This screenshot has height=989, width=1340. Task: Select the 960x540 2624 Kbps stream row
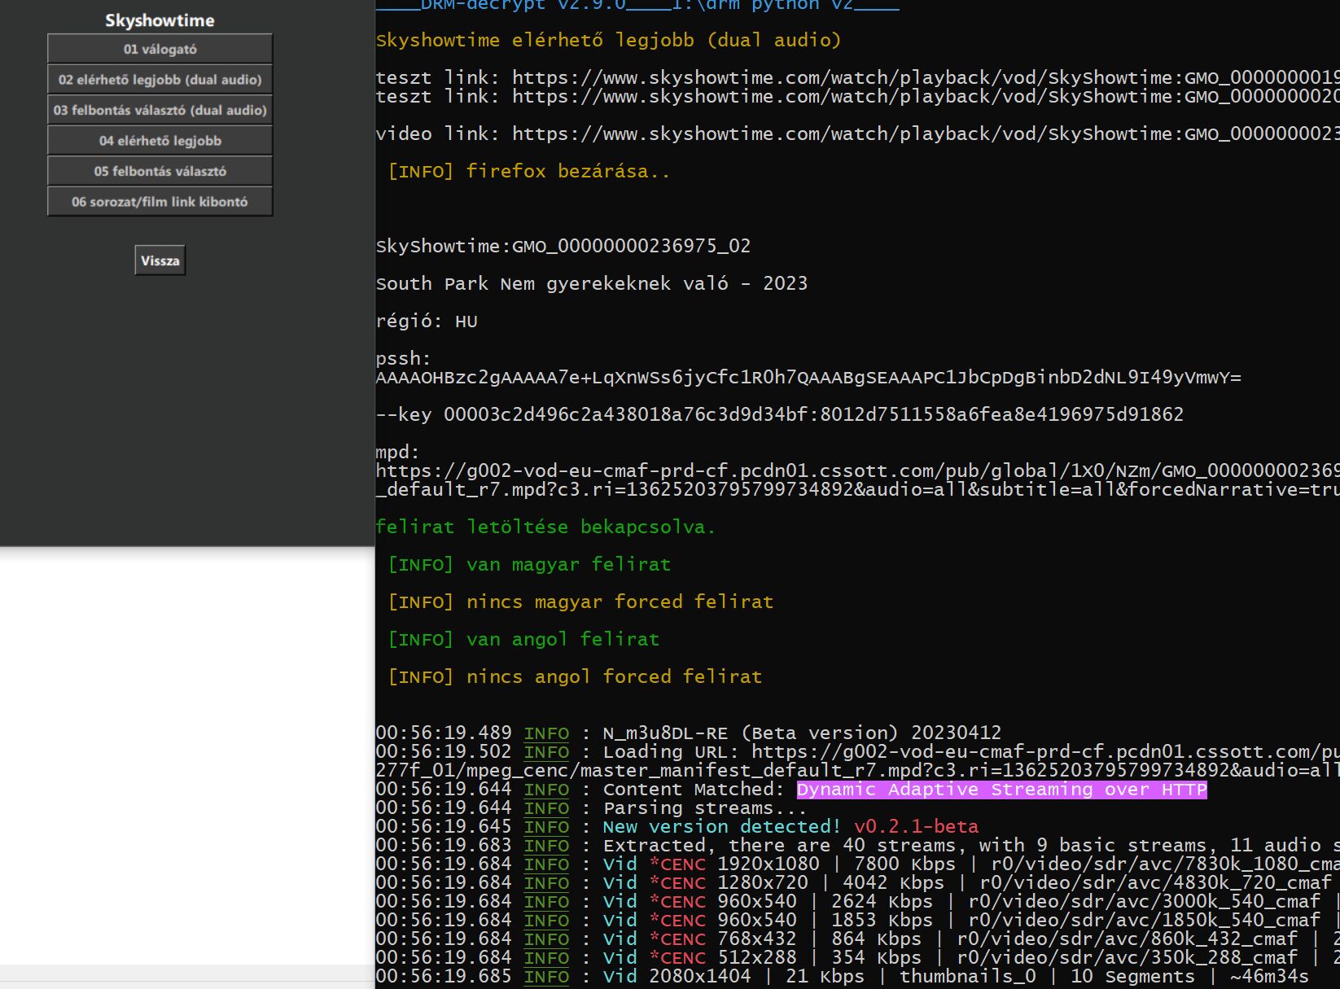click(857, 902)
